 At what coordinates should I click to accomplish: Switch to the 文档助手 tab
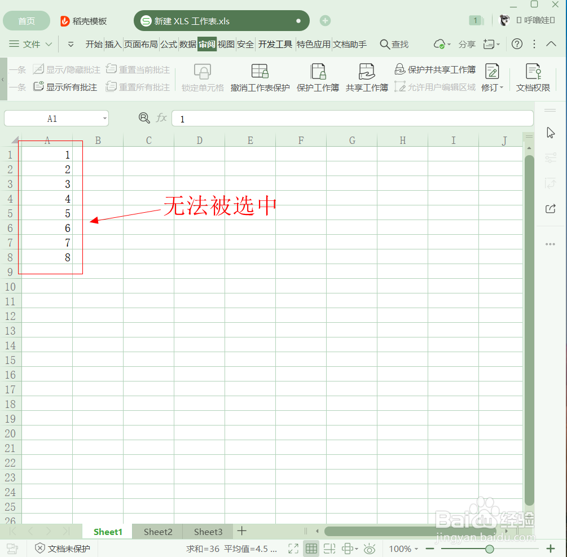[350, 44]
